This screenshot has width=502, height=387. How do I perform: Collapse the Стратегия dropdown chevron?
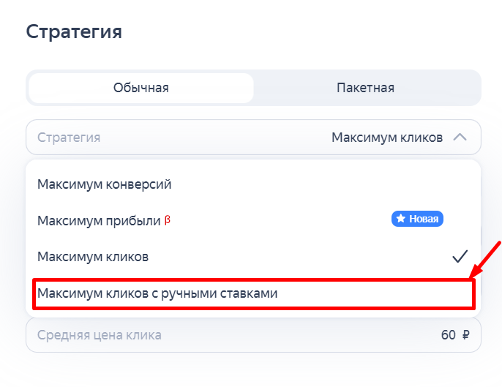[460, 138]
